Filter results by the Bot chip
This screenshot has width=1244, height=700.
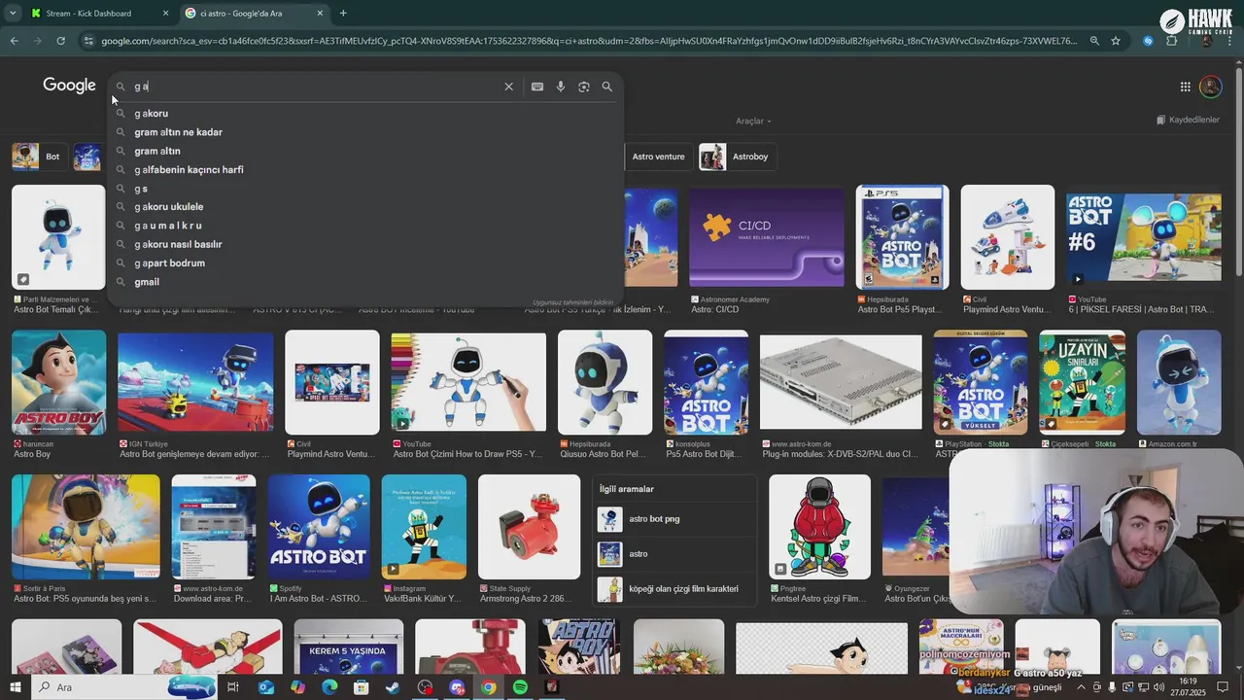[x=39, y=157]
